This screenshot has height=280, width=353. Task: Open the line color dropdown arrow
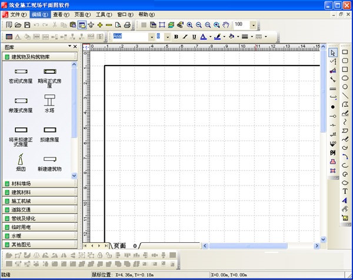225,37
